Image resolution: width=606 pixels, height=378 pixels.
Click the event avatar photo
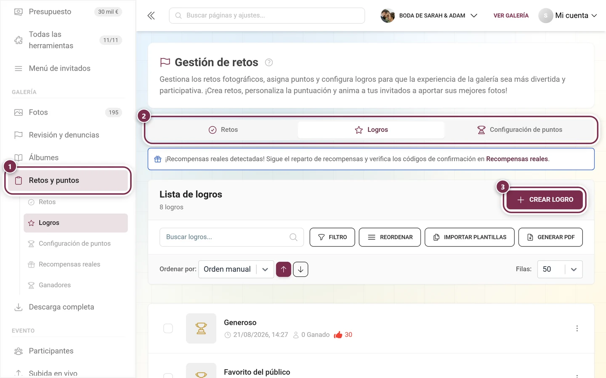(x=388, y=16)
